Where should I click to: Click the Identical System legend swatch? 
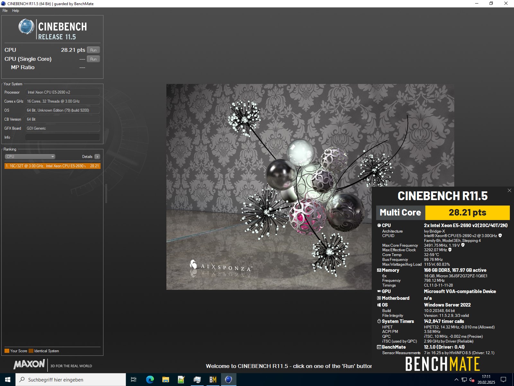click(x=31, y=351)
